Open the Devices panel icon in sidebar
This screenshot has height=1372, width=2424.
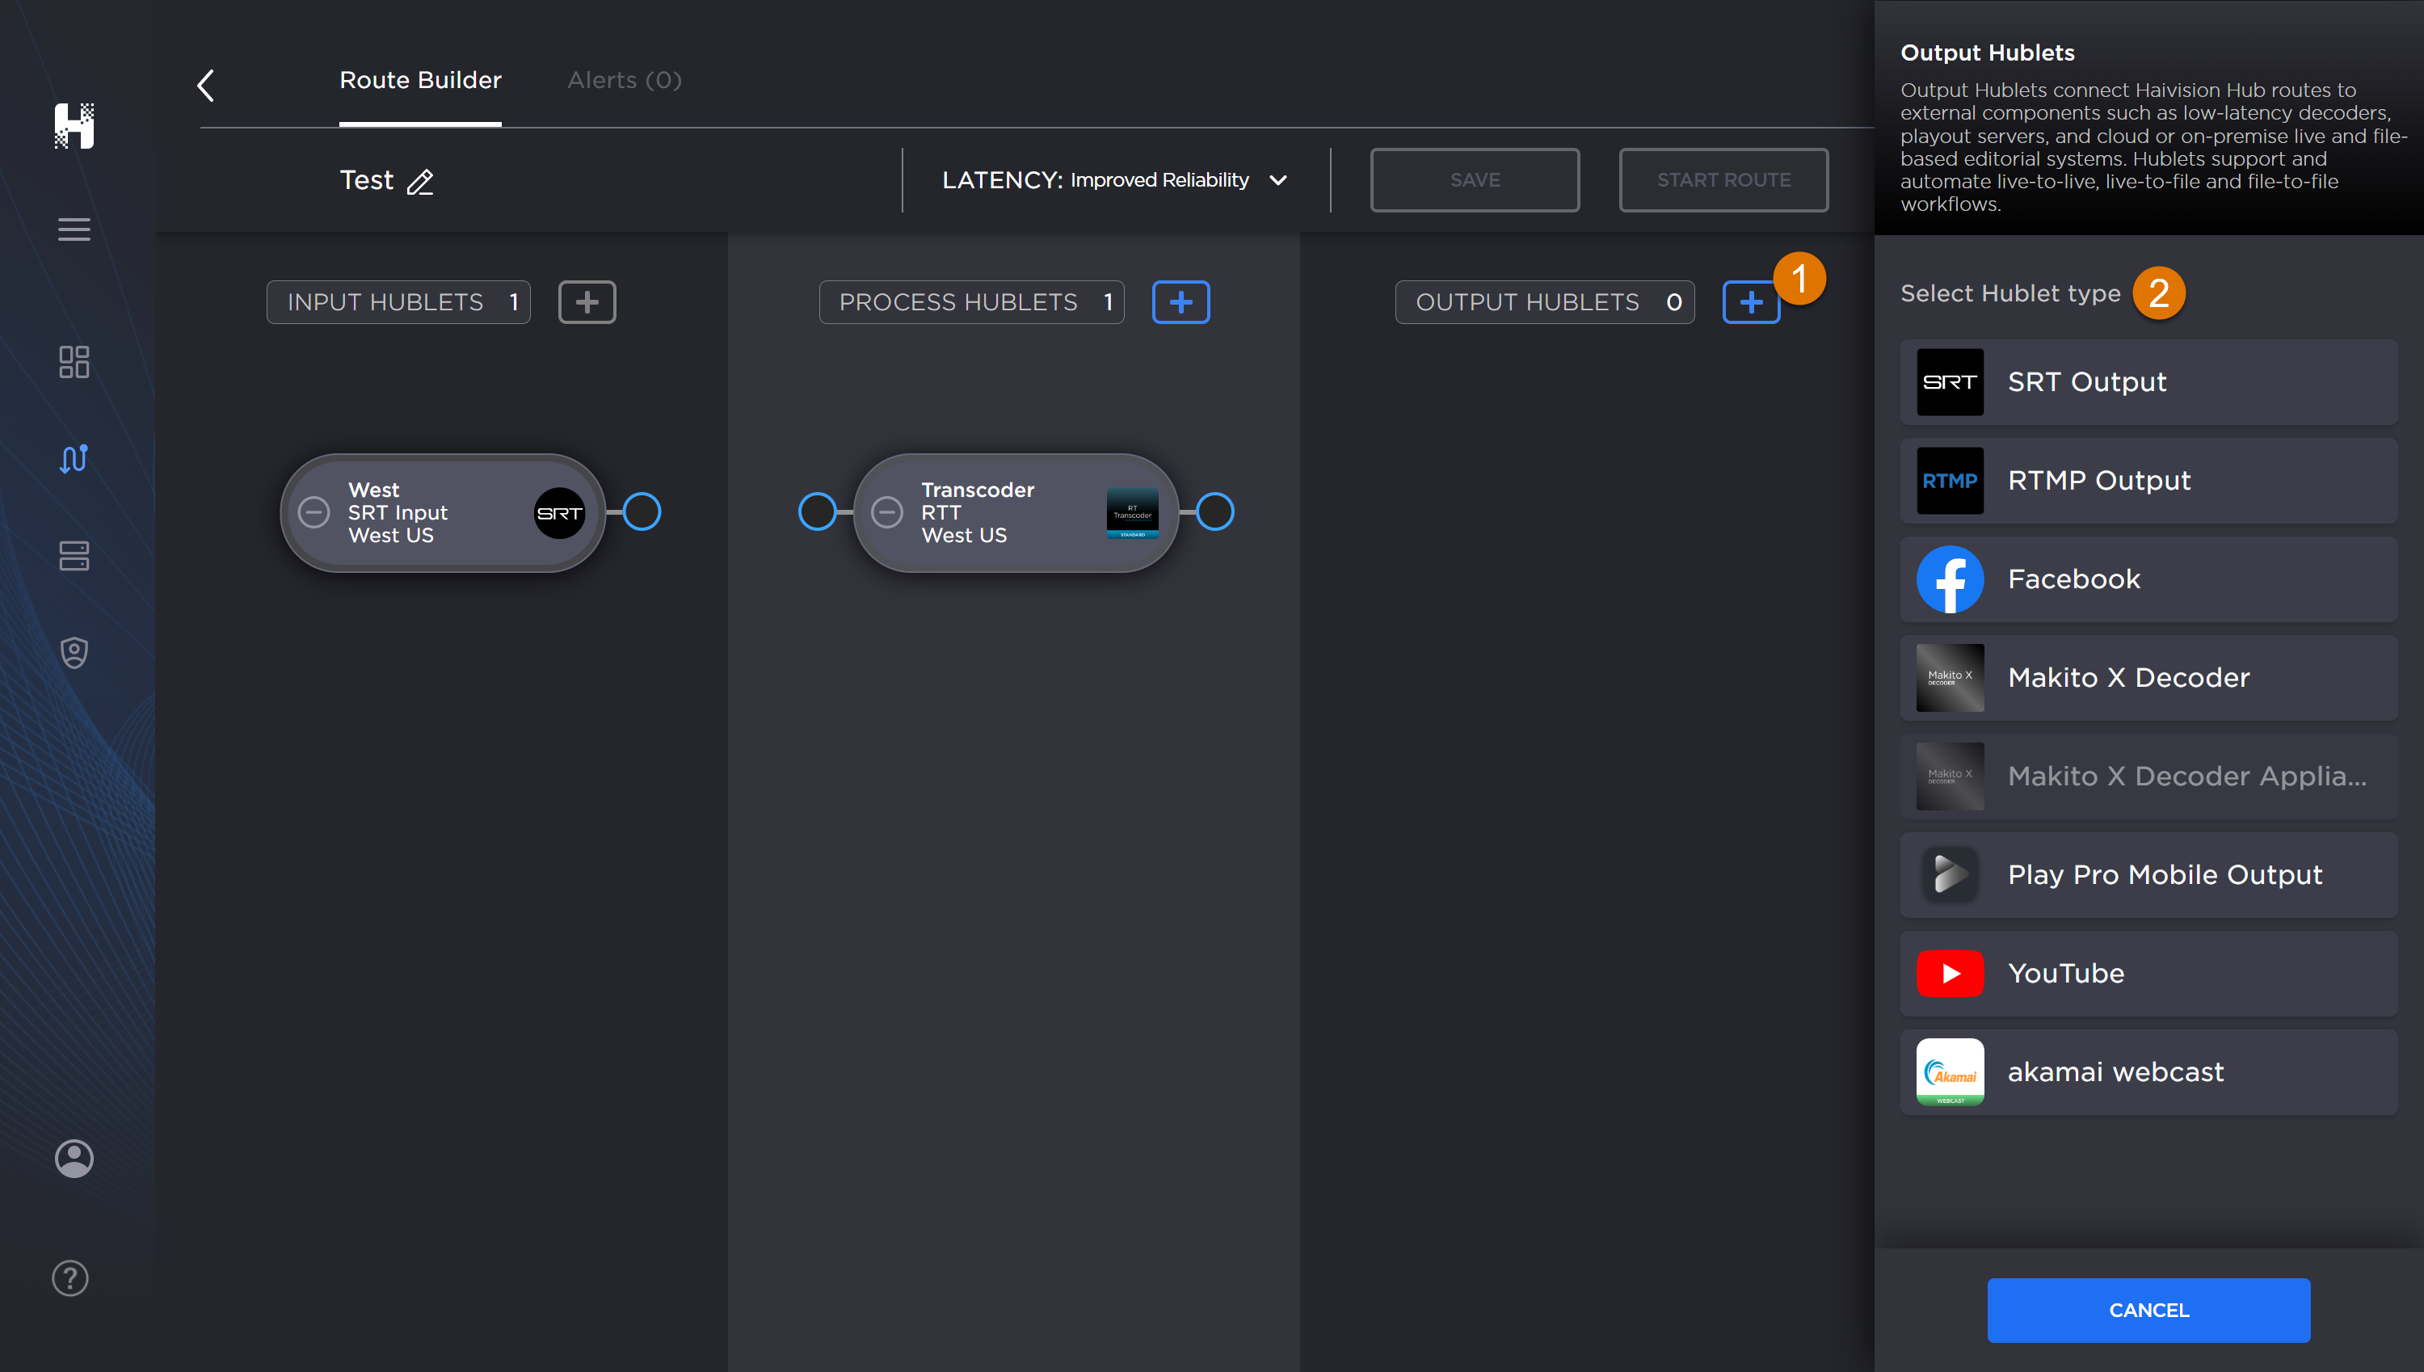(74, 556)
